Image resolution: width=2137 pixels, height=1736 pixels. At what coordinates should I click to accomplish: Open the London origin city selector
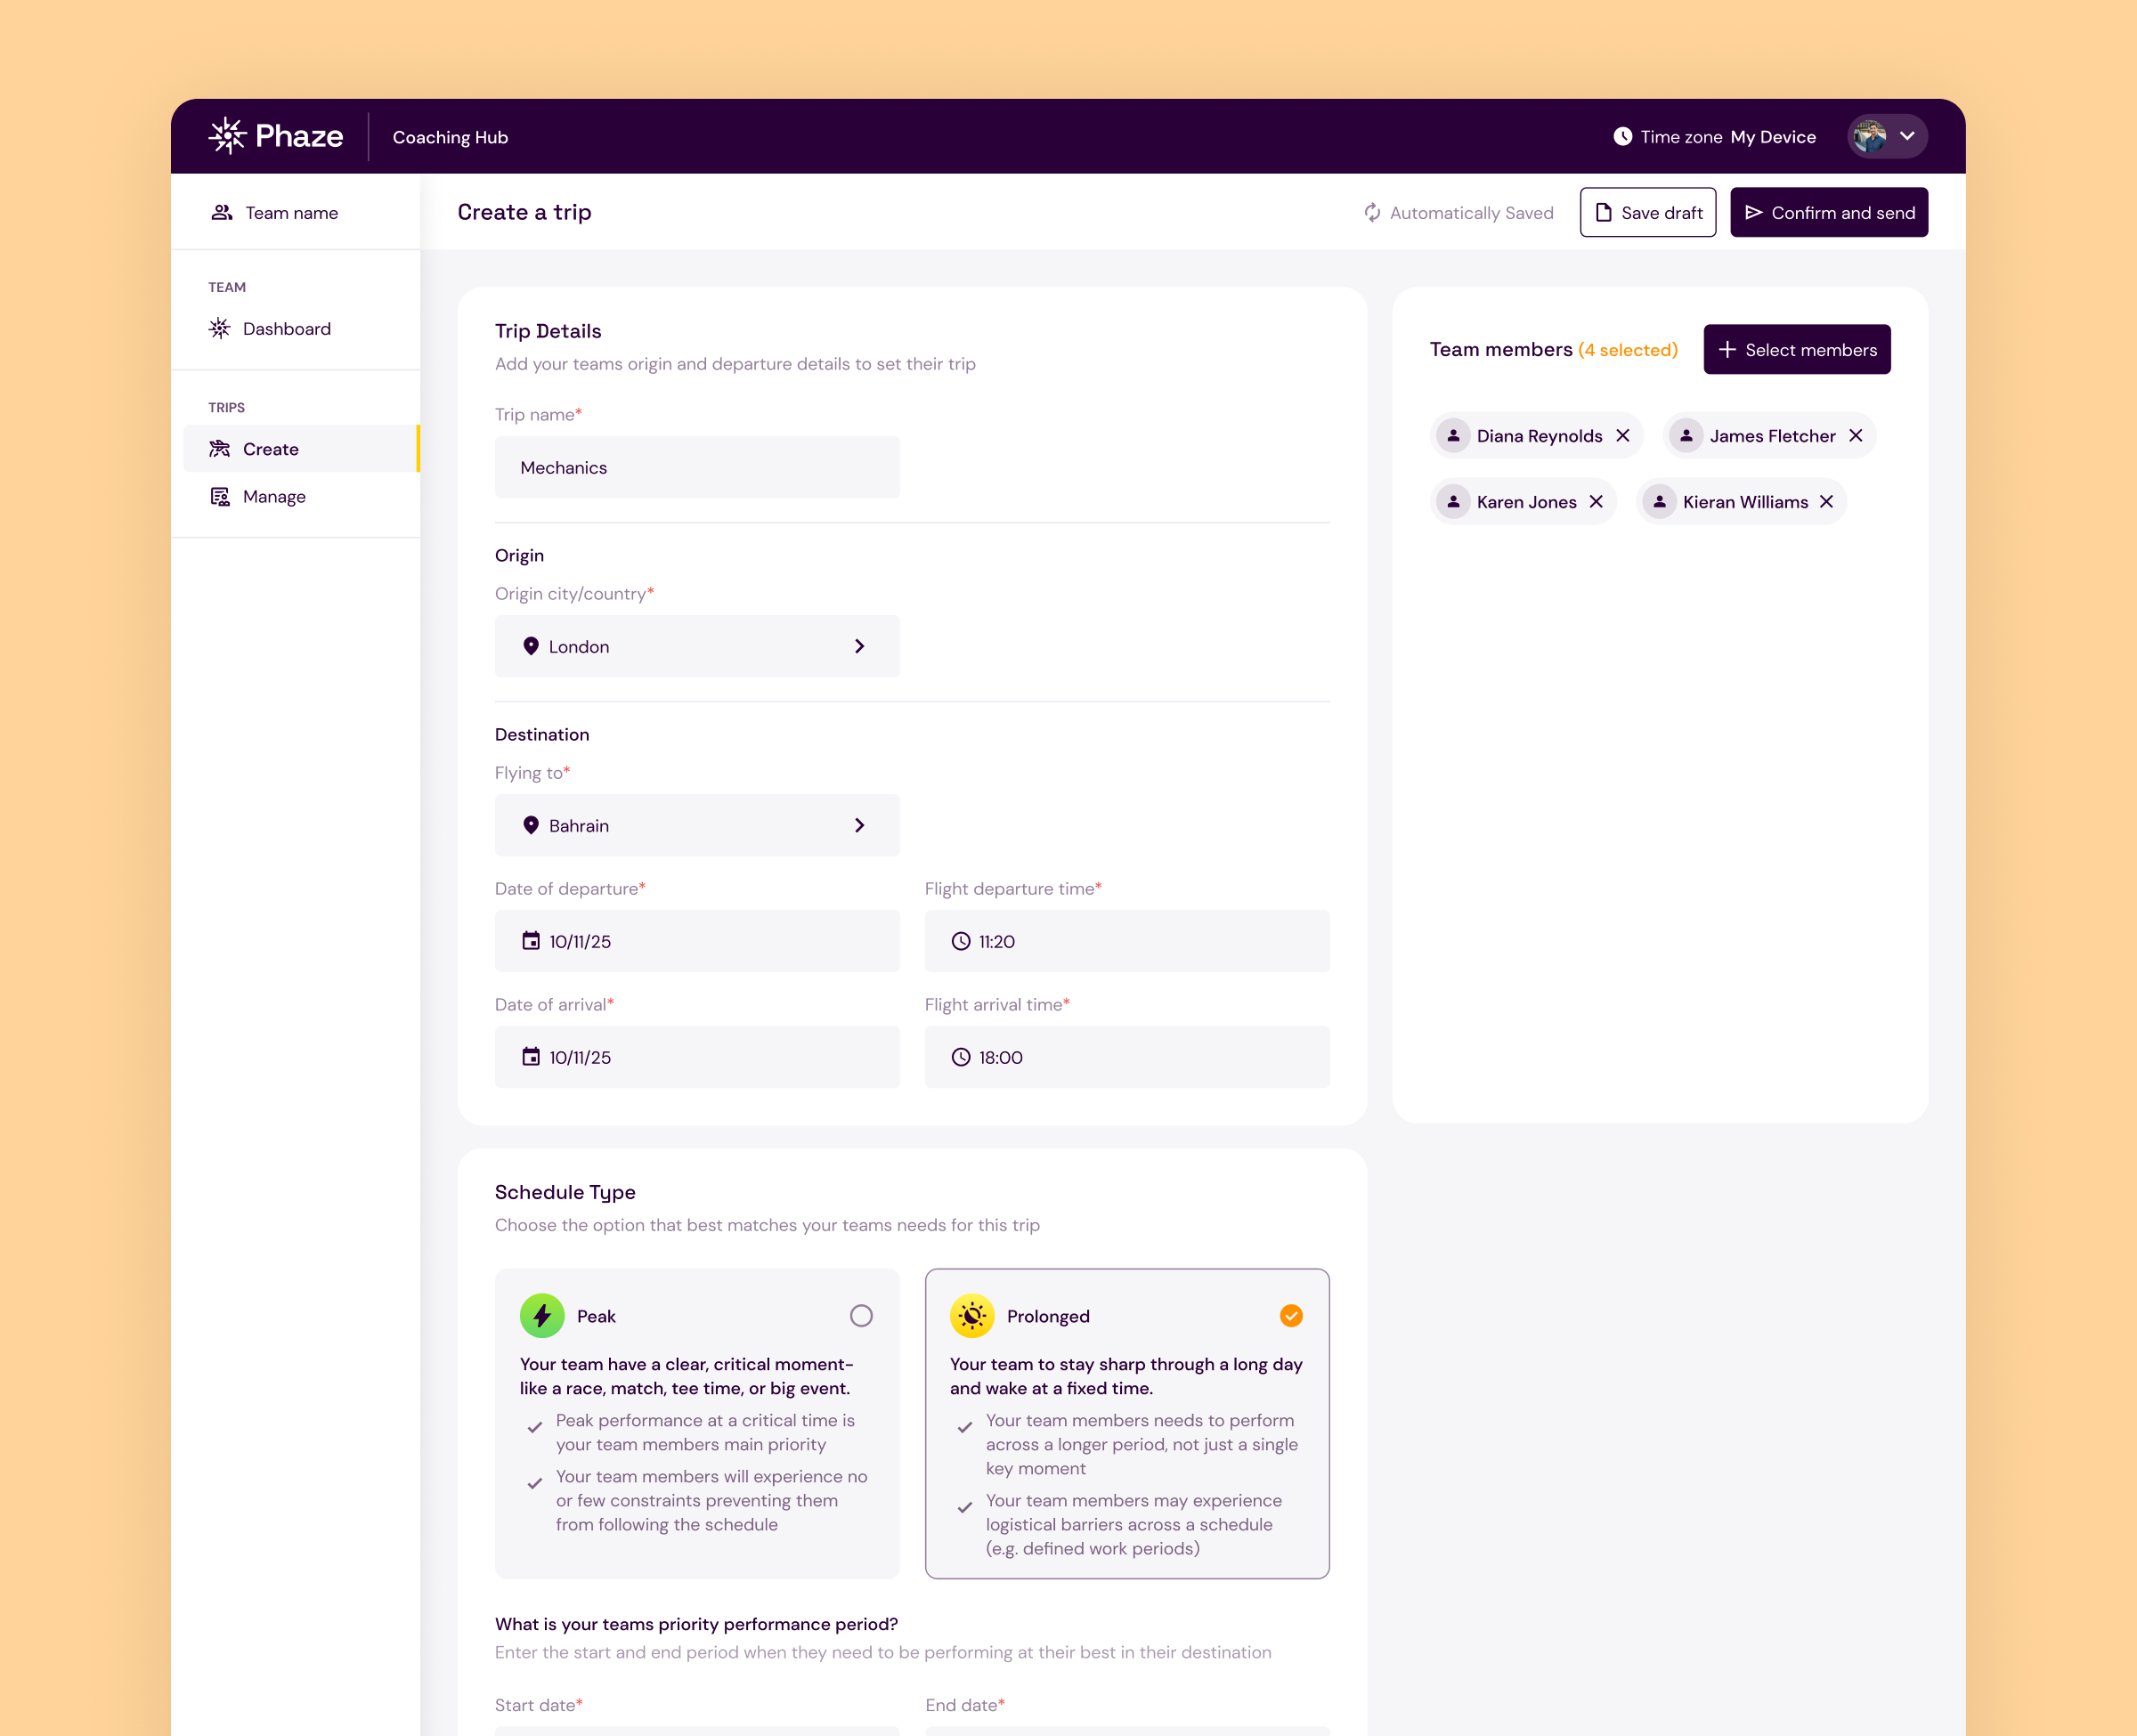point(697,646)
